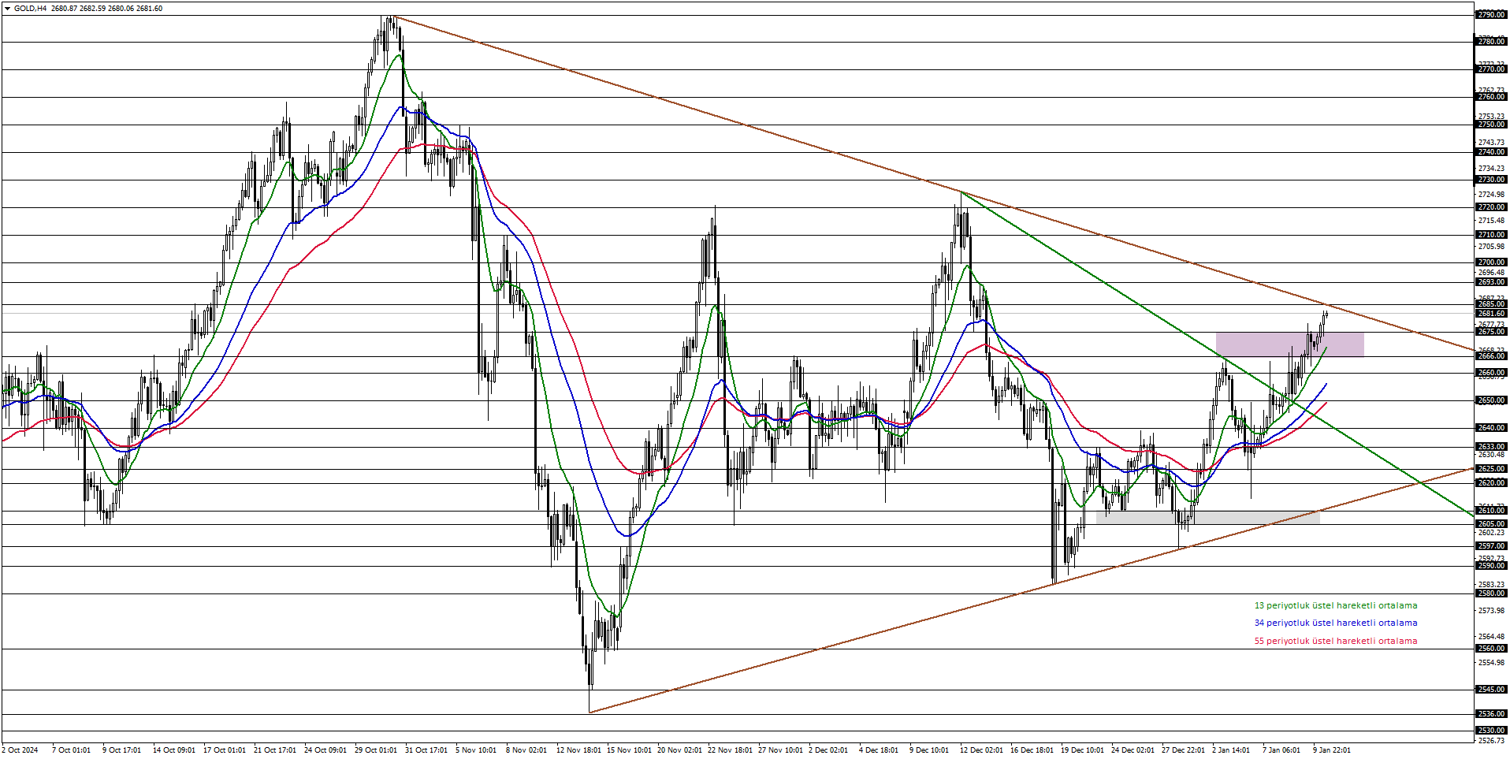Click the '12 Dec 02:01' time label
The width and height of the screenshot is (1510, 759).
[981, 750]
